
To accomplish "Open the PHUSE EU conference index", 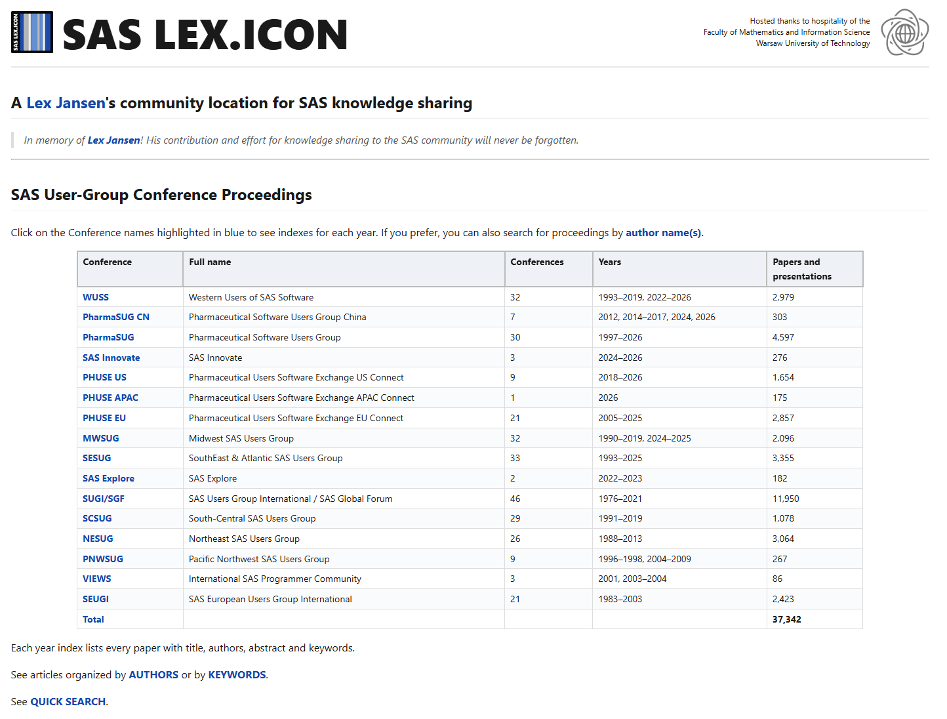I will tap(104, 418).
